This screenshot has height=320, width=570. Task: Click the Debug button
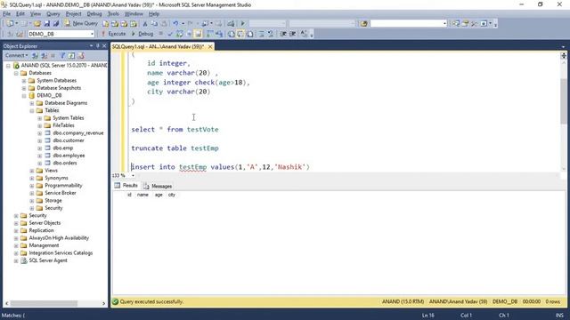tap(142, 34)
